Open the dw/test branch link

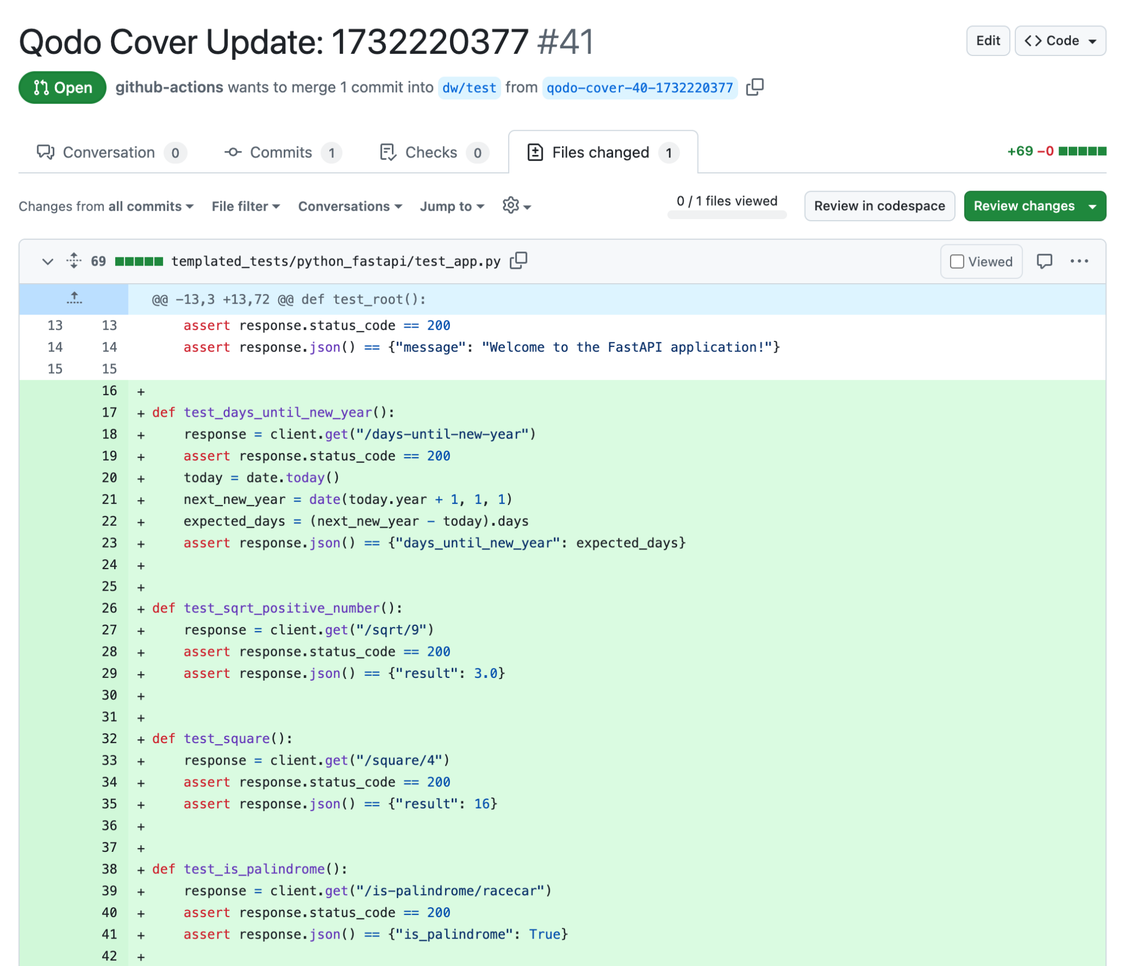point(469,88)
